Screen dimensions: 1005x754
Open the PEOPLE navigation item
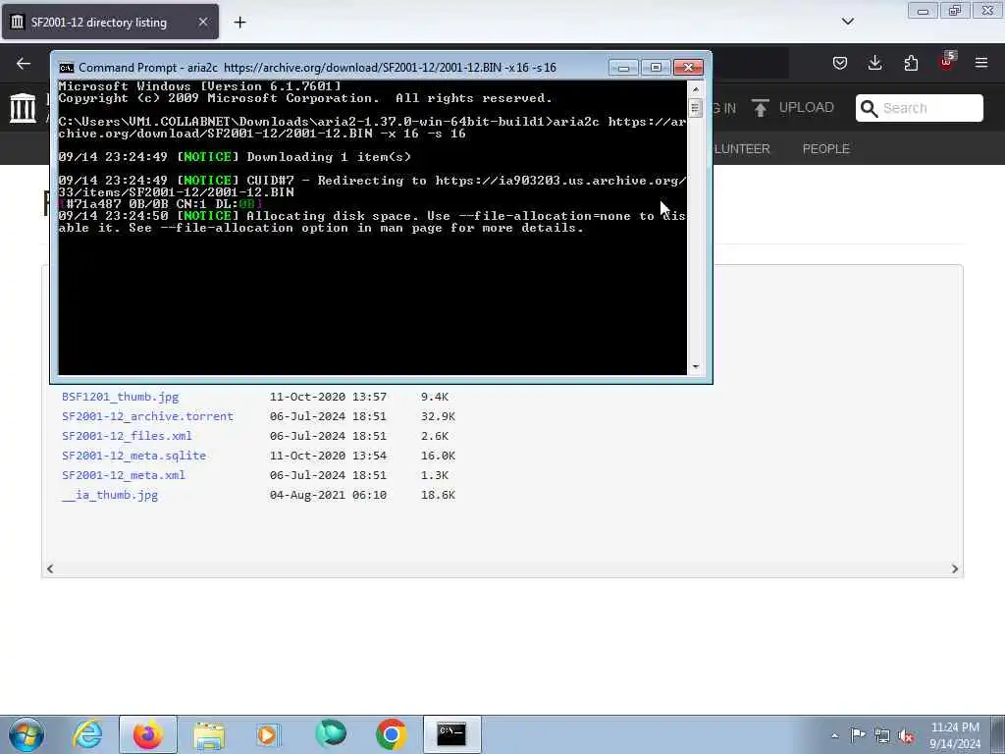[x=825, y=149]
